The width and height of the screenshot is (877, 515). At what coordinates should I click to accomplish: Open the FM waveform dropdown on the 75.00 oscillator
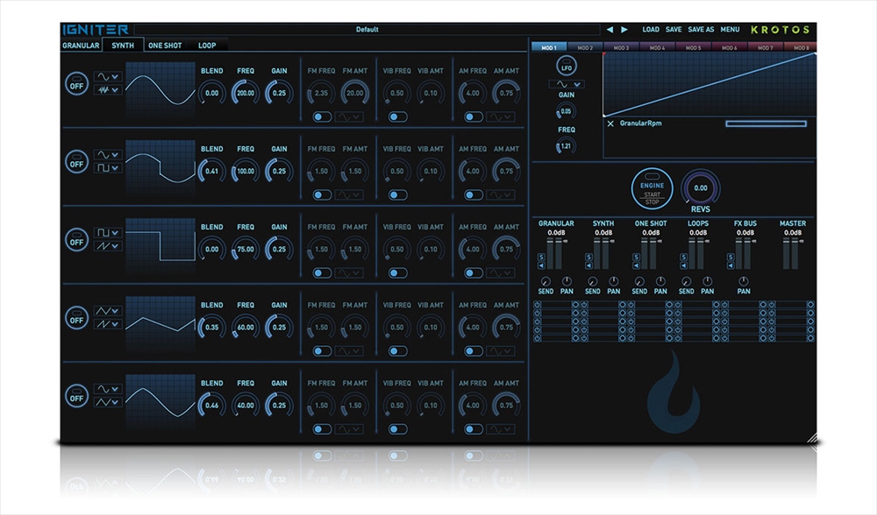(349, 273)
